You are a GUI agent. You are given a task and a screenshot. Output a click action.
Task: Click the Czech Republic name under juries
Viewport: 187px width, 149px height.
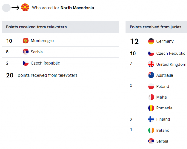171,53
